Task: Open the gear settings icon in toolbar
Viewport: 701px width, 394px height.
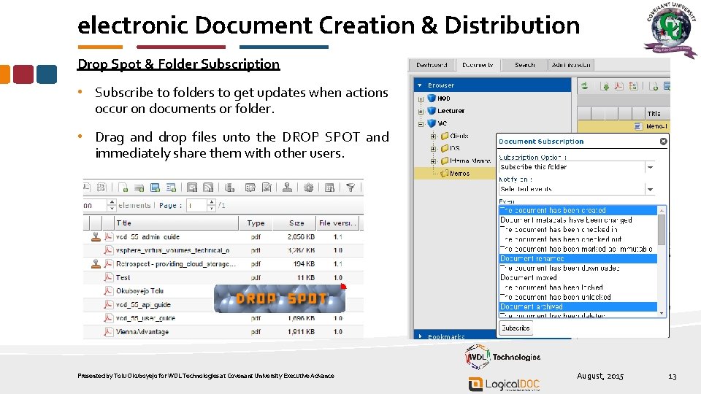Action: coord(308,188)
